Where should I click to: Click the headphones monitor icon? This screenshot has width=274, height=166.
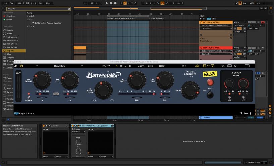tap(197, 66)
